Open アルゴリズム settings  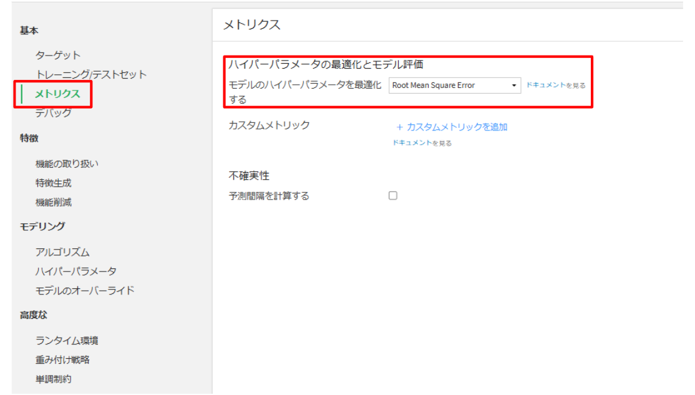(62, 252)
